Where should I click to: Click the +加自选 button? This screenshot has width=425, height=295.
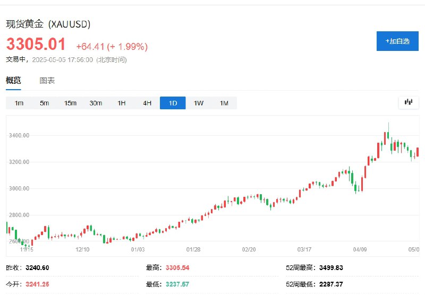397,41
